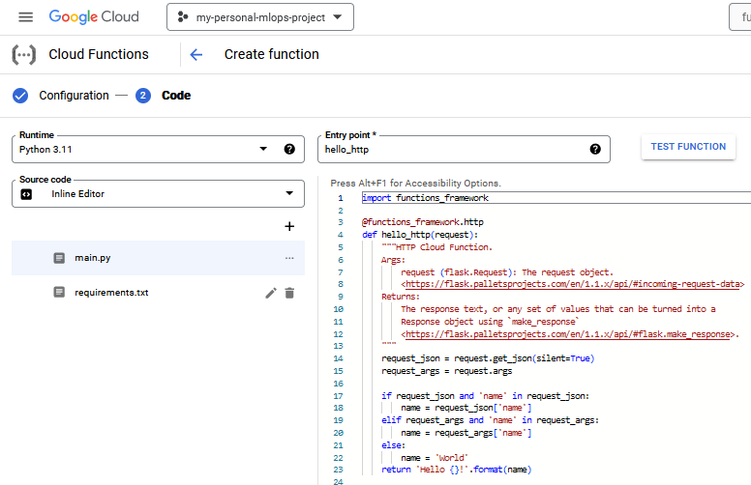Select main.py in the file list
Screen dimensions: 751x485
click(93, 258)
